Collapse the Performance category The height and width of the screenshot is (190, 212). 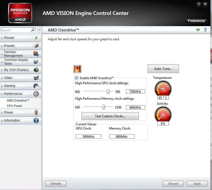pos(21,94)
